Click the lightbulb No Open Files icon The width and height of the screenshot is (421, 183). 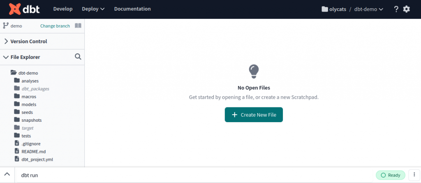[254, 72]
